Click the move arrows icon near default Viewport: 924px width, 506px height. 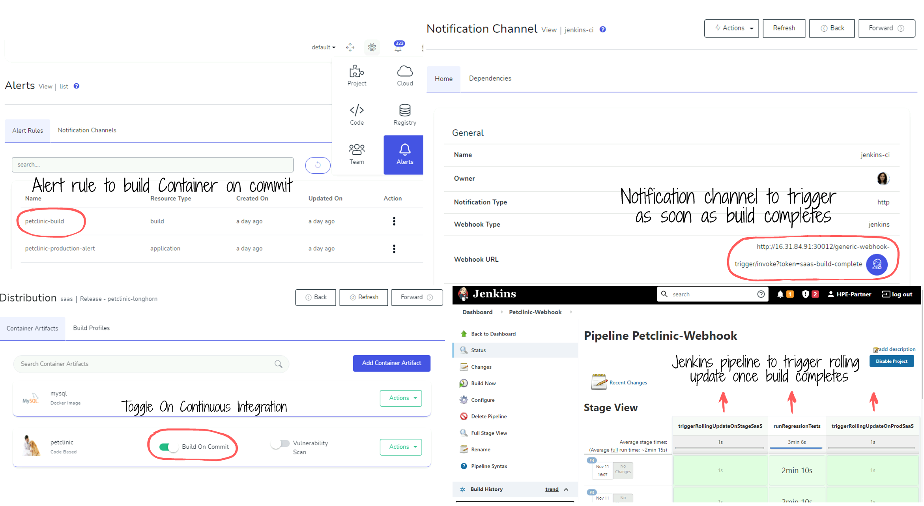coord(350,47)
